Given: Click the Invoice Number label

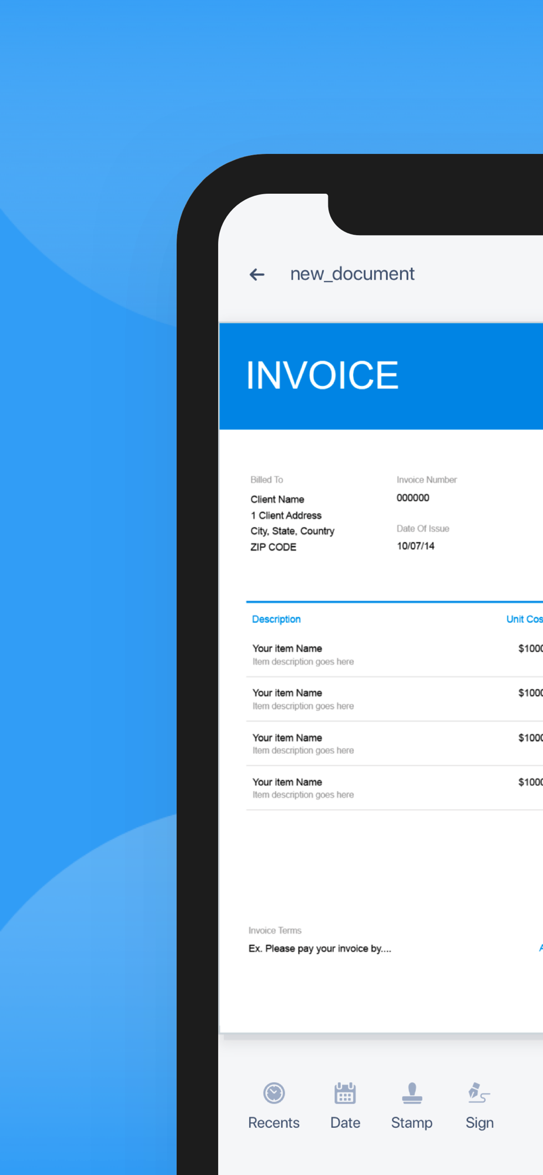Looking at the screenshot, I should point(427,479).
